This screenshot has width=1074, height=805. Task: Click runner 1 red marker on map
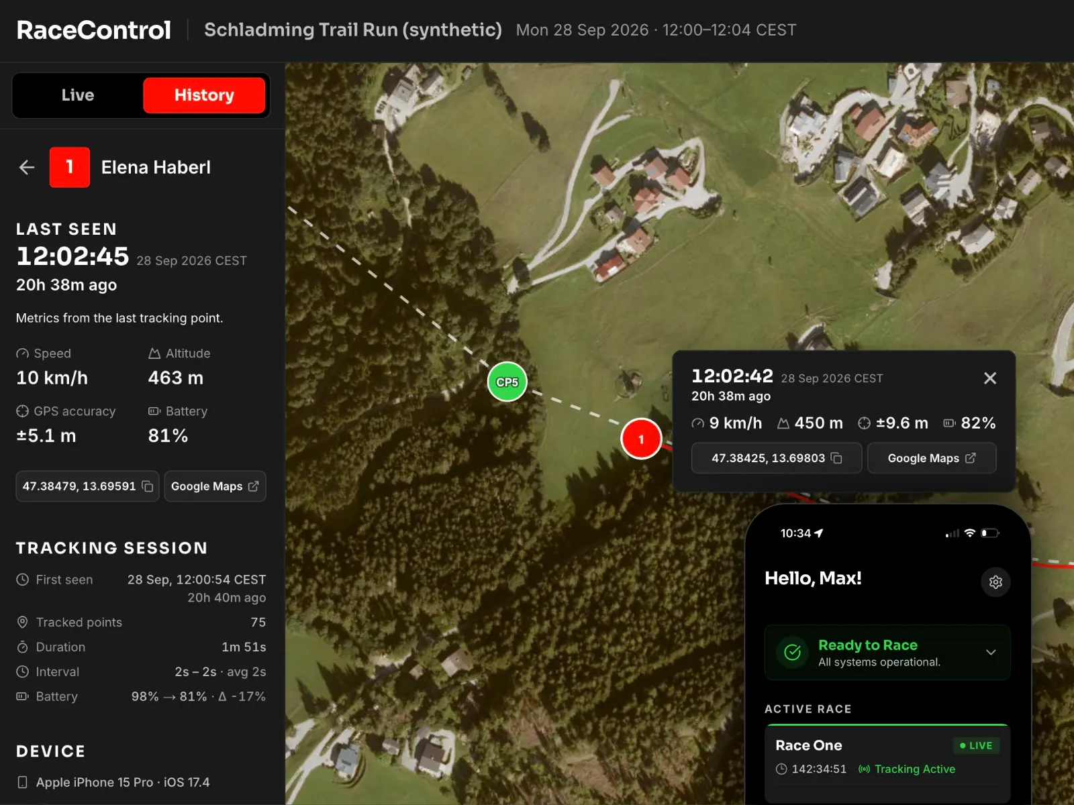(641, 439)
